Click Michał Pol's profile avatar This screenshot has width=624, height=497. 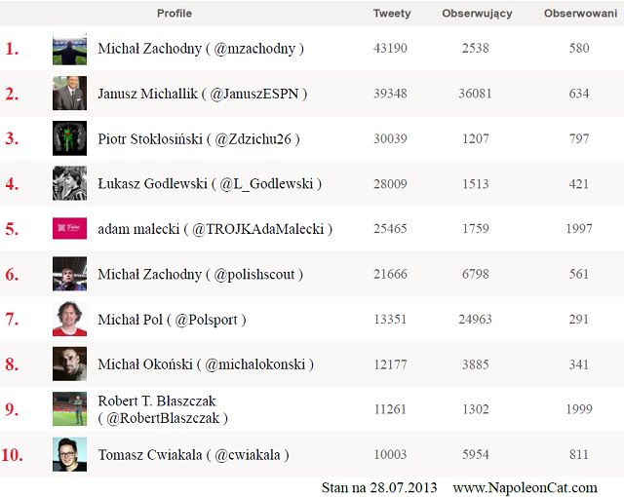click(x=69, y=319)
